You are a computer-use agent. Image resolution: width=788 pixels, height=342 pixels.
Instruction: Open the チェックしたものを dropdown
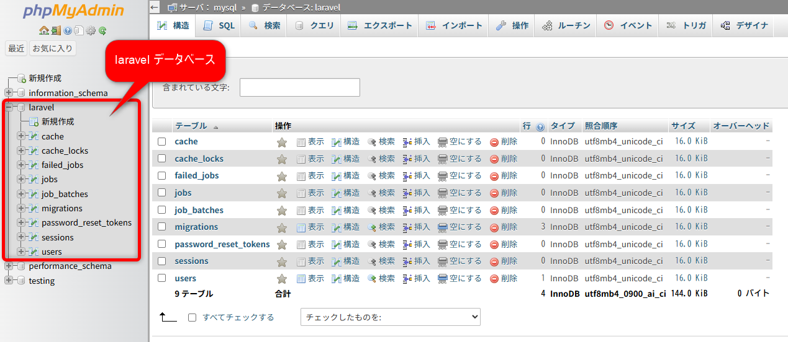pyautogui.click(x=390, y=317)
